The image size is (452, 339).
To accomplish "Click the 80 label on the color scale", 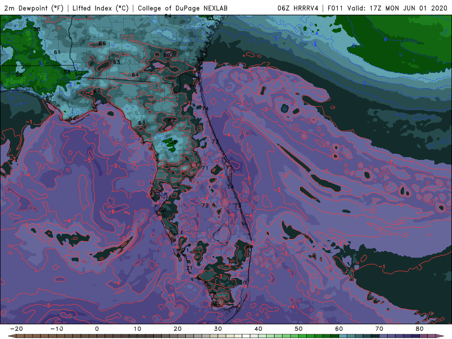I will [420, 329].
